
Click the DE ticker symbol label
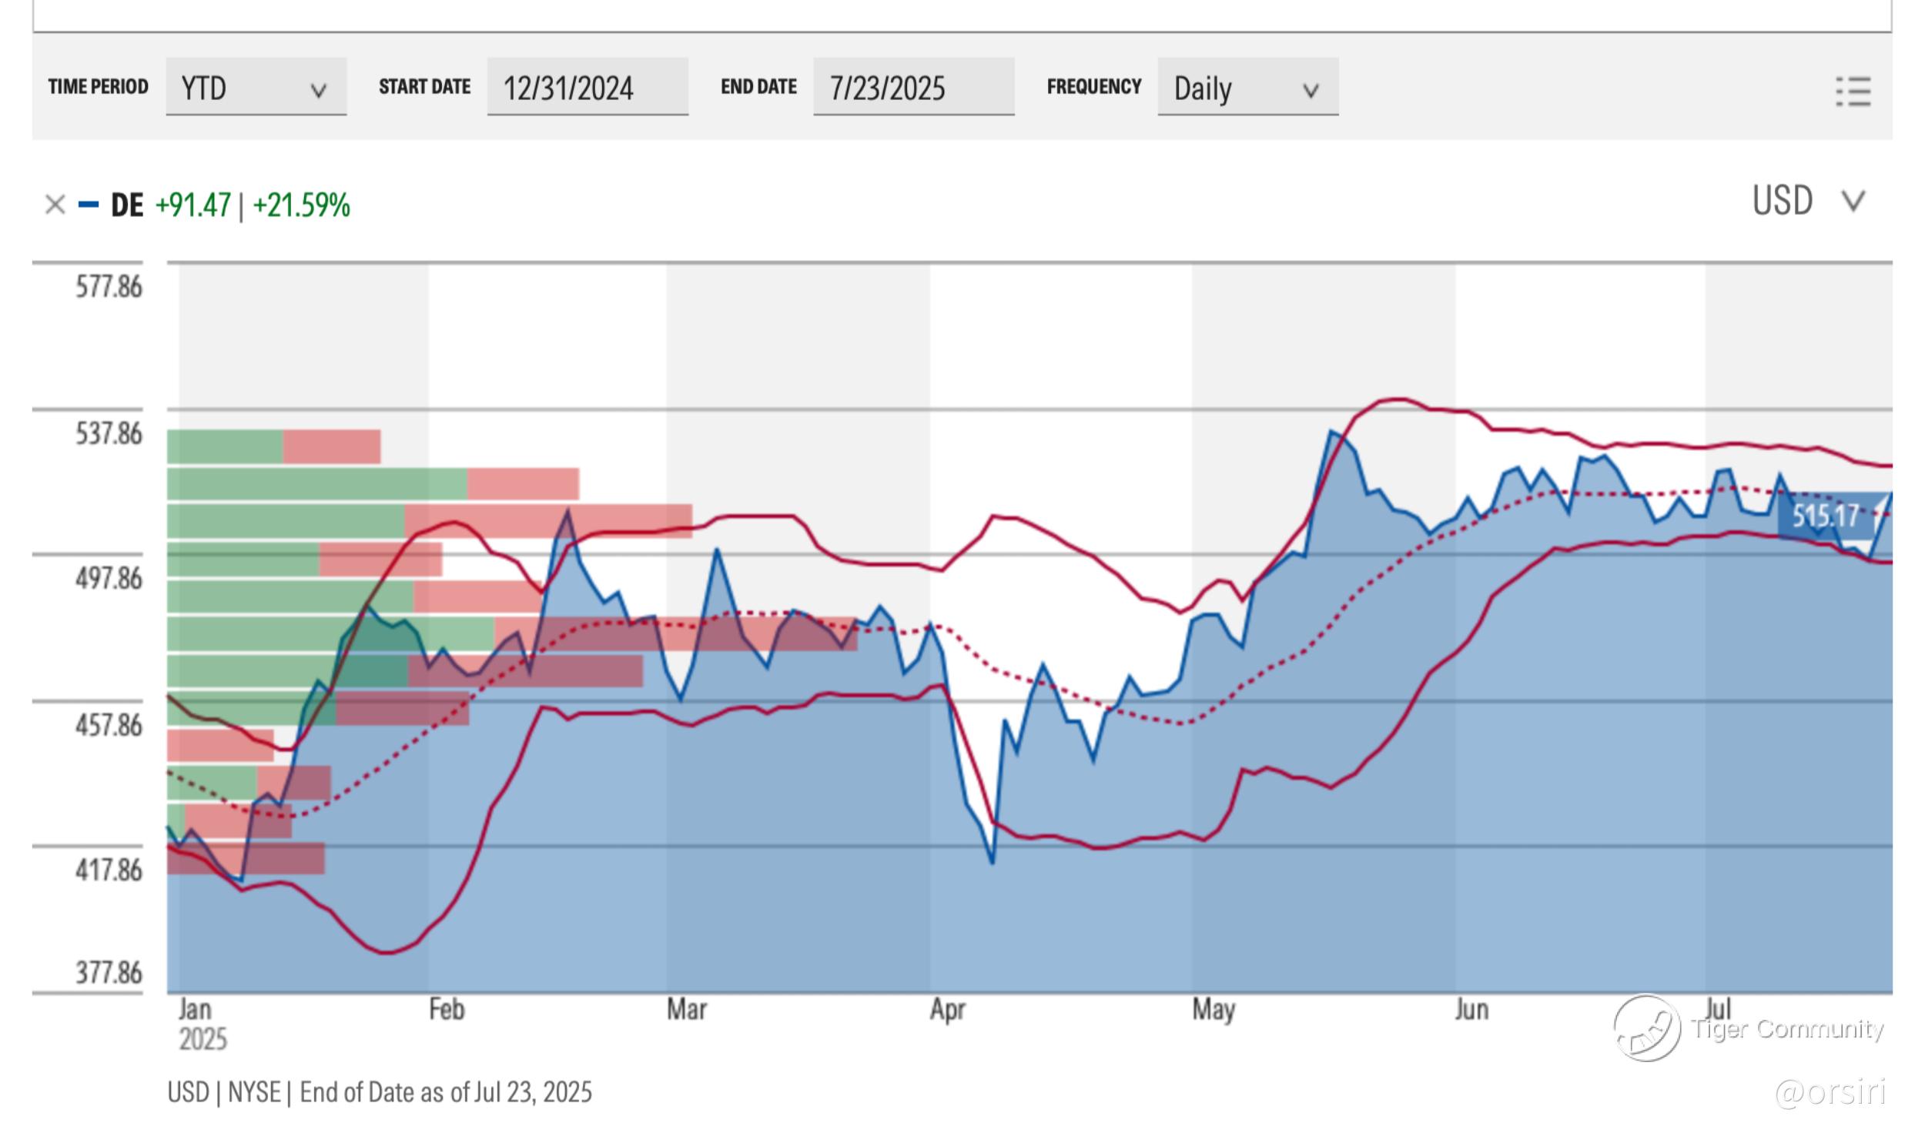127,205
